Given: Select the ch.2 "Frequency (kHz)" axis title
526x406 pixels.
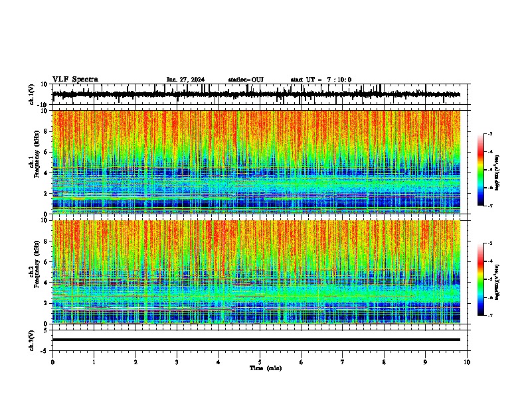Looking at the screenshot, I should pyautogui.click(x=37, y=264).
